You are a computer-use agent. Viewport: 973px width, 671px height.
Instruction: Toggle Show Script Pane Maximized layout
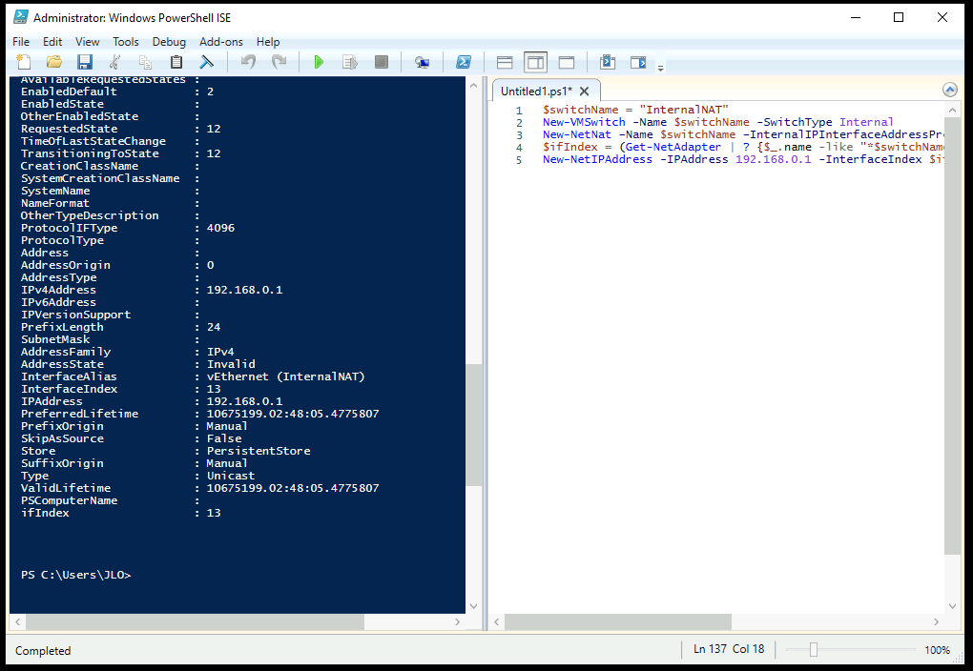coord(567,62)
